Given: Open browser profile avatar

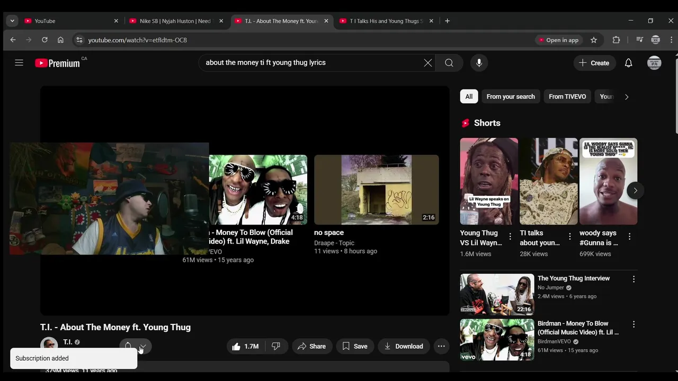Looking at the screenshot, I should 656,40.
